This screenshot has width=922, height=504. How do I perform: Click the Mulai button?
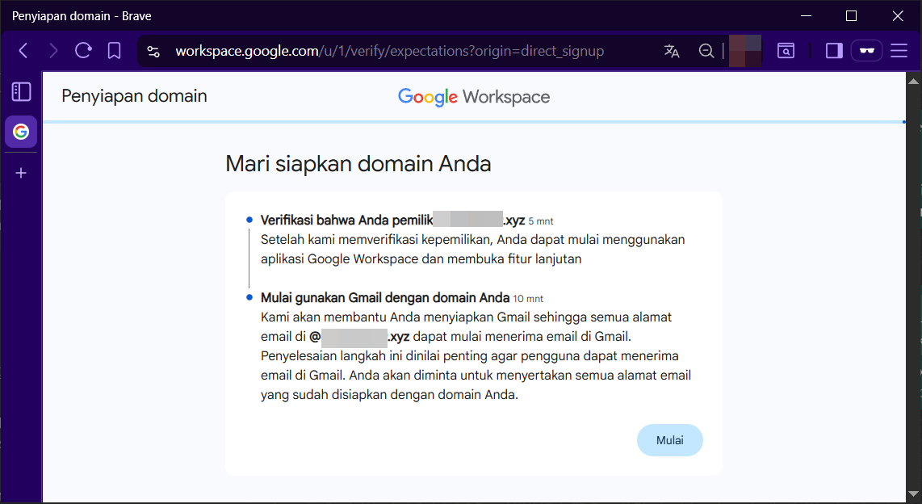point(670,440)
